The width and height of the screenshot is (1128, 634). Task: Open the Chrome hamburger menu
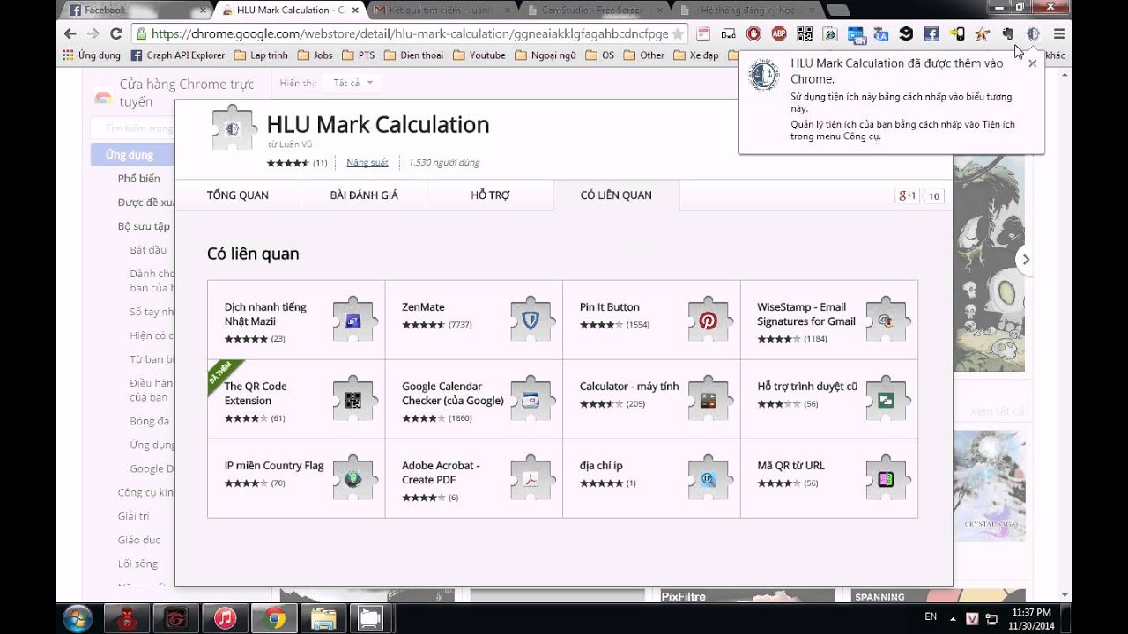tap(1059, 33)
